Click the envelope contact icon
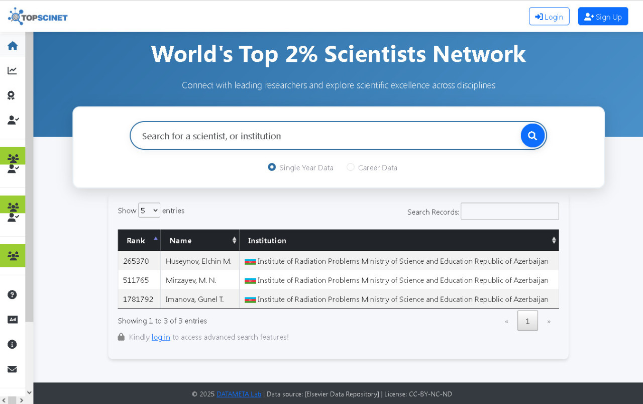Viewport: 643px width, 404px height. click(13, 369)
